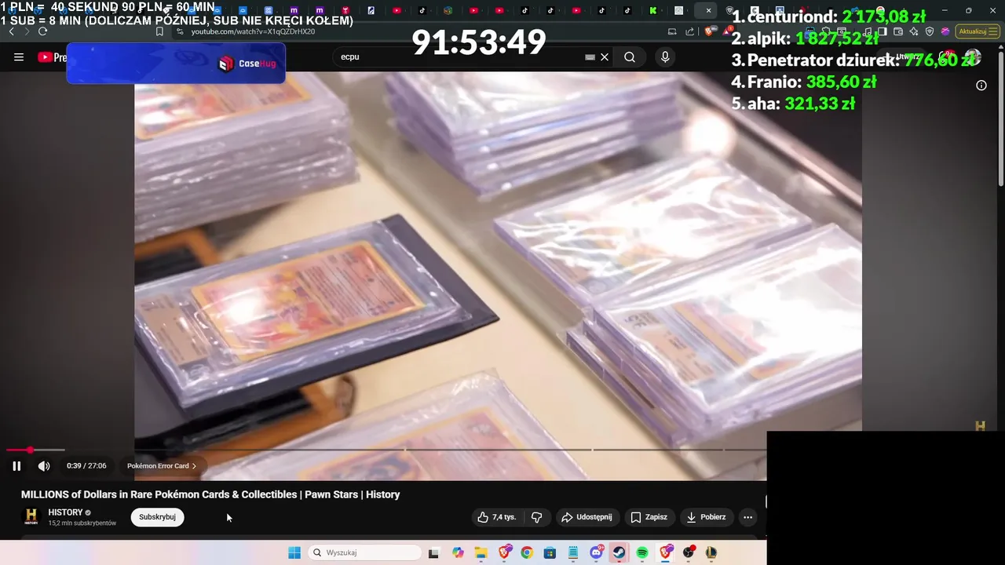
Task: Dislike the video with thumbs down
Action: pos(537,517)
